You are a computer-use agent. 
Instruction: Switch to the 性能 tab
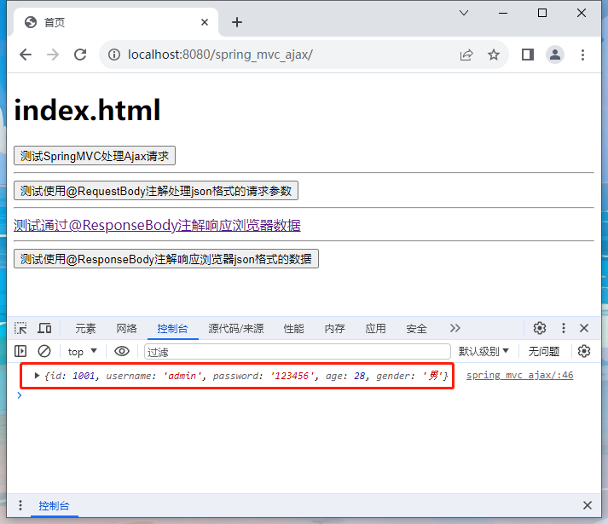[x=293, y=329]
